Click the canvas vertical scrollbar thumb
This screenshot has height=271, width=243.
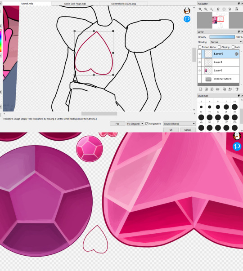(194, 54)
